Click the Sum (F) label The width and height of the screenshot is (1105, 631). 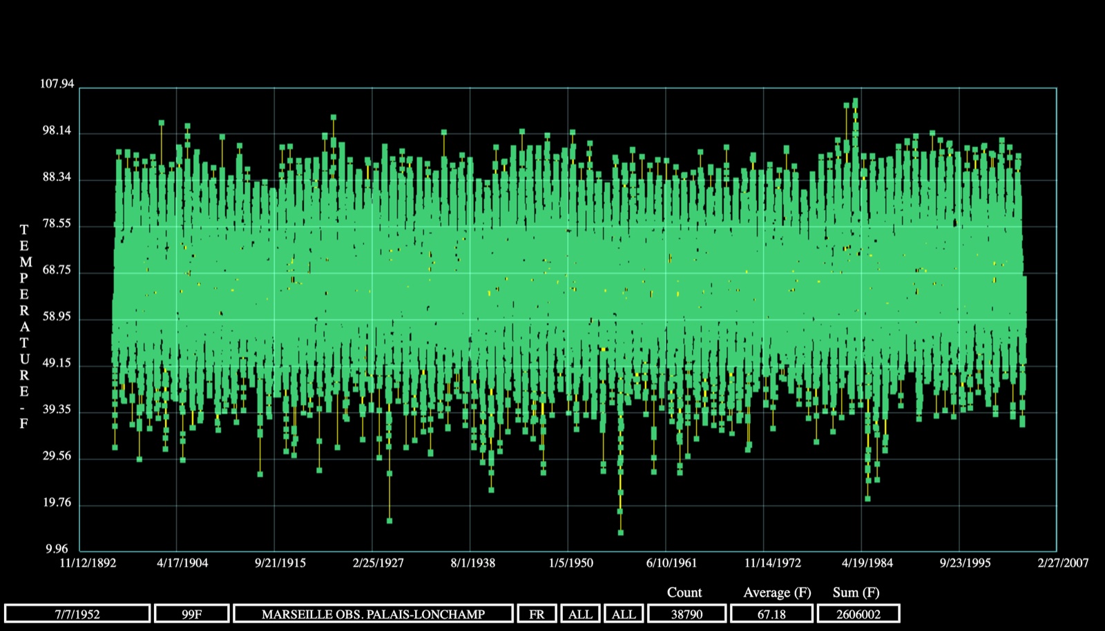[856, 592]
